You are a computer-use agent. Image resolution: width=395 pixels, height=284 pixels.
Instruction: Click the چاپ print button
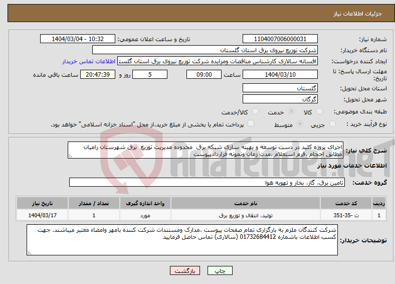(220, 270)
